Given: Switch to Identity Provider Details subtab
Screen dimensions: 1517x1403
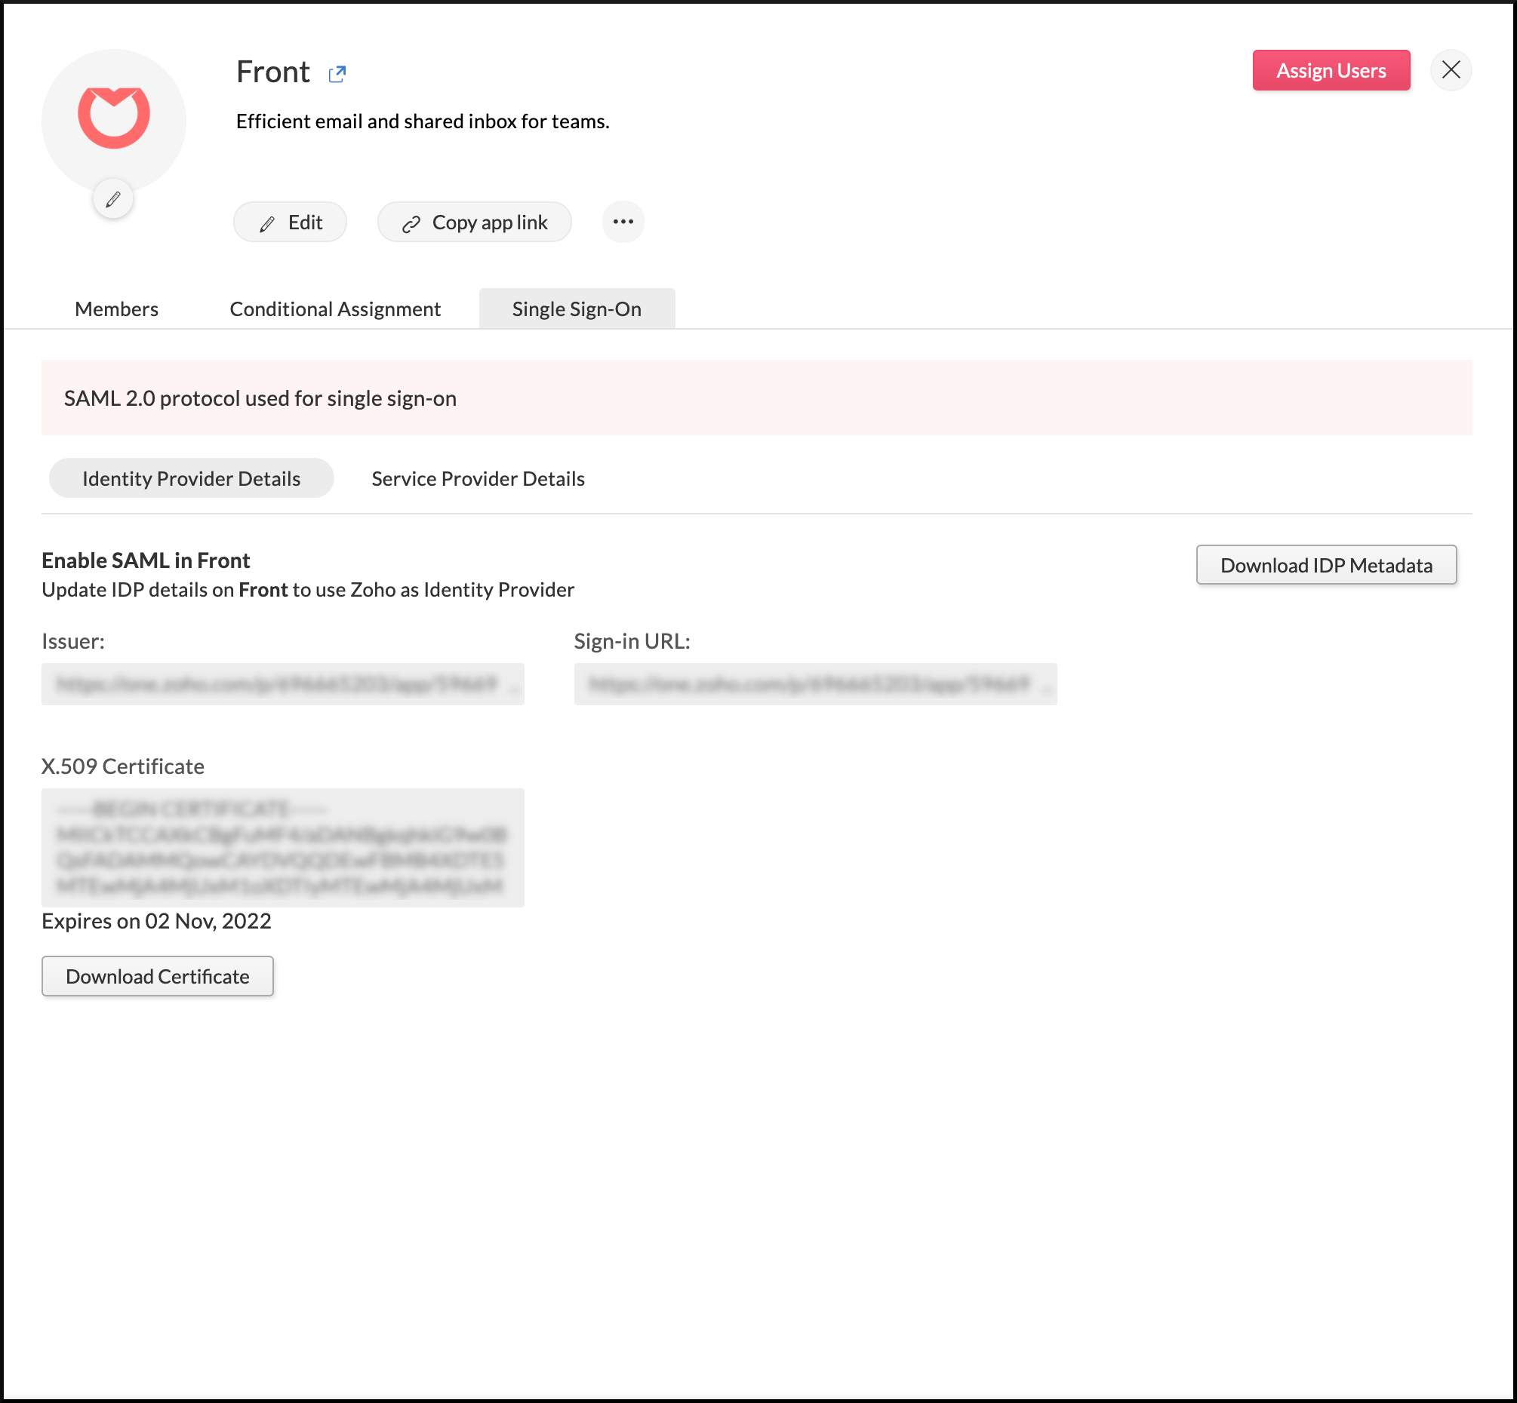Looking at the screenshot, I should click(192, 478).
